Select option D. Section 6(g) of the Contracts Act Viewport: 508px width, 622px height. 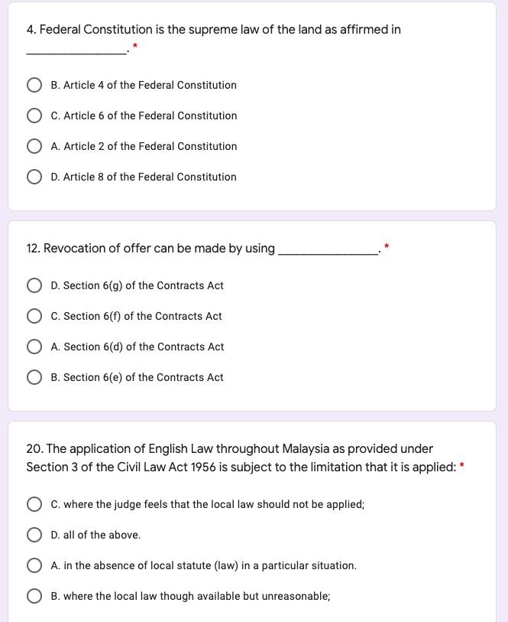(34, 285)
